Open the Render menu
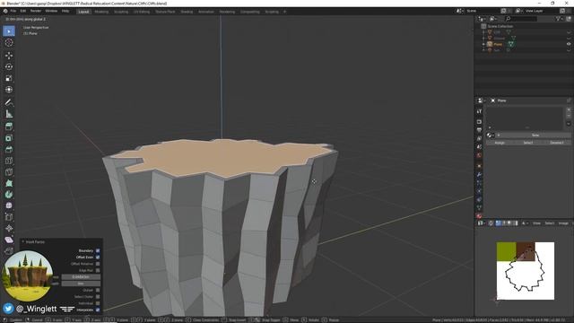Image resolution: width=574 pixels, height=323 pixels. pos(36,12)
